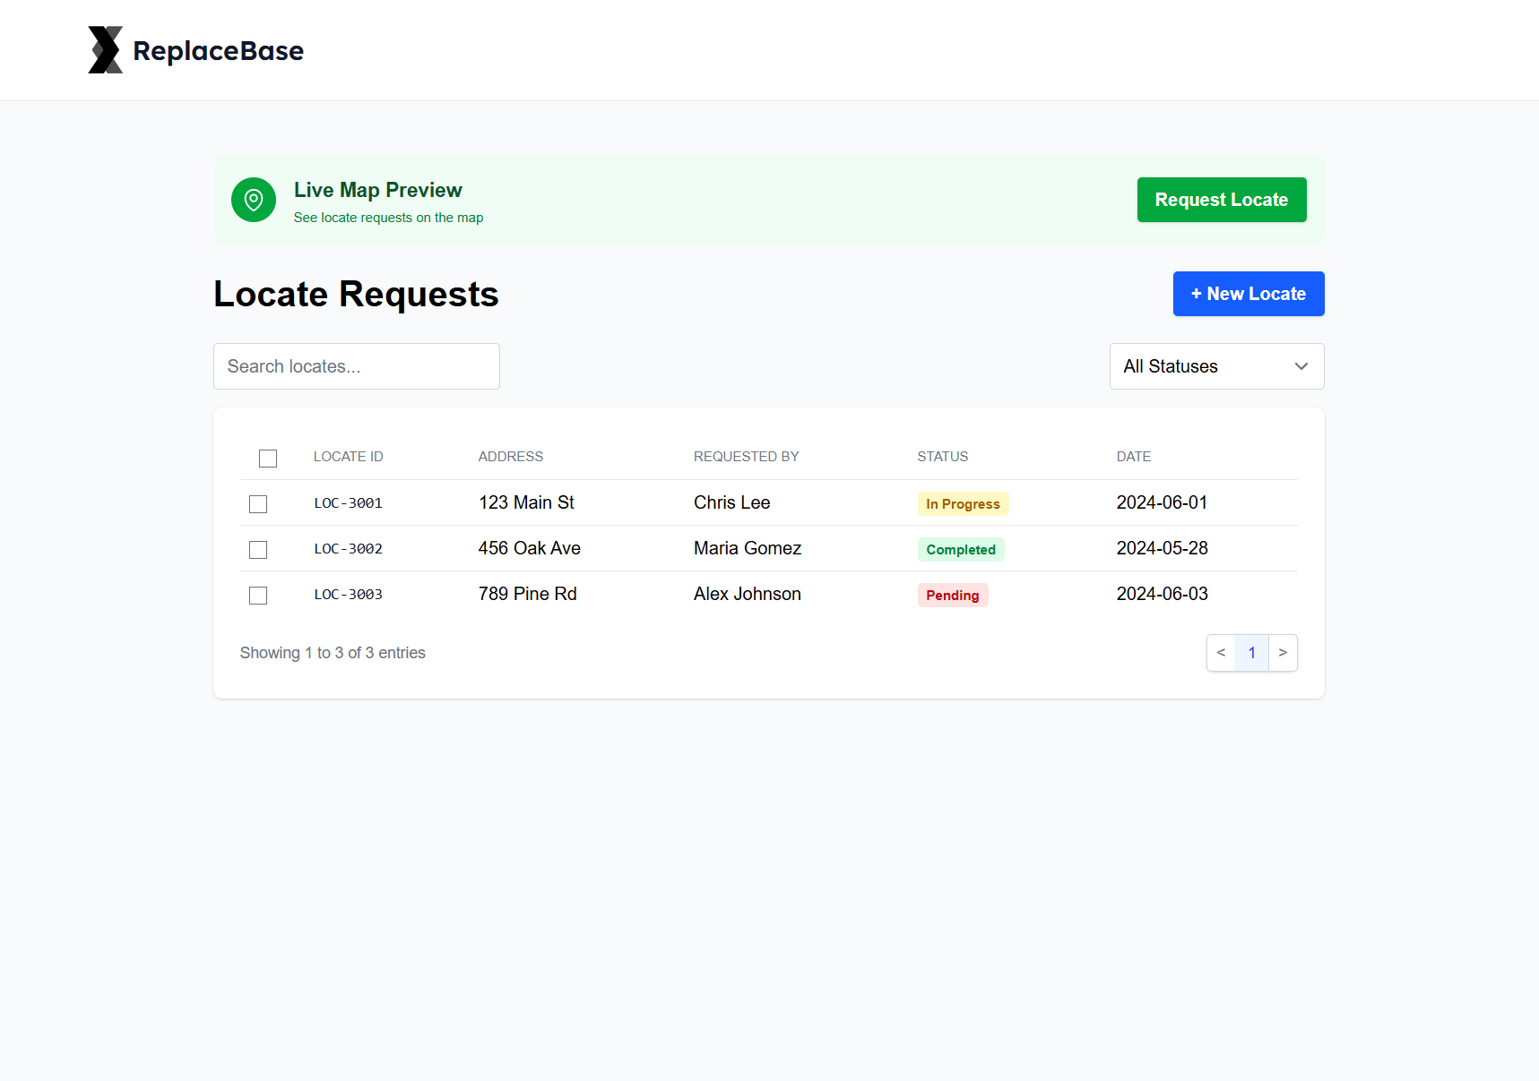The image size is (1539, 1081).
Task: Click the Live Map Preview heading
Action: 377,190
